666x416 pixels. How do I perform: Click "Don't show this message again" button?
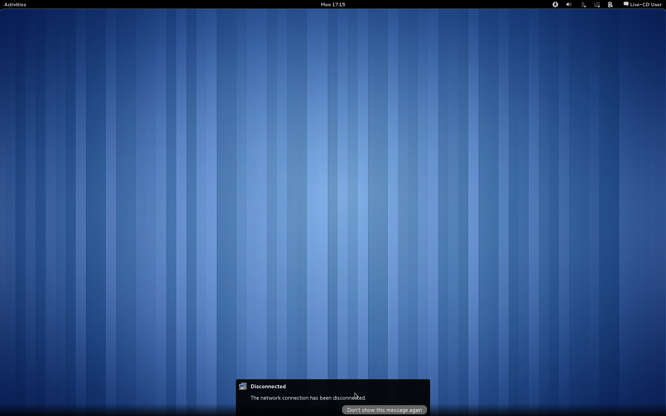tap(384, 410)
